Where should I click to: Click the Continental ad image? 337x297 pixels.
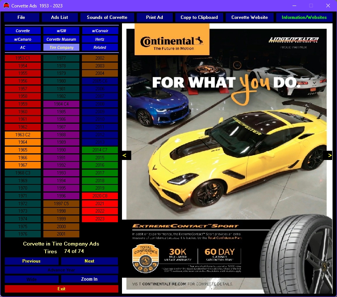[227, 158]
